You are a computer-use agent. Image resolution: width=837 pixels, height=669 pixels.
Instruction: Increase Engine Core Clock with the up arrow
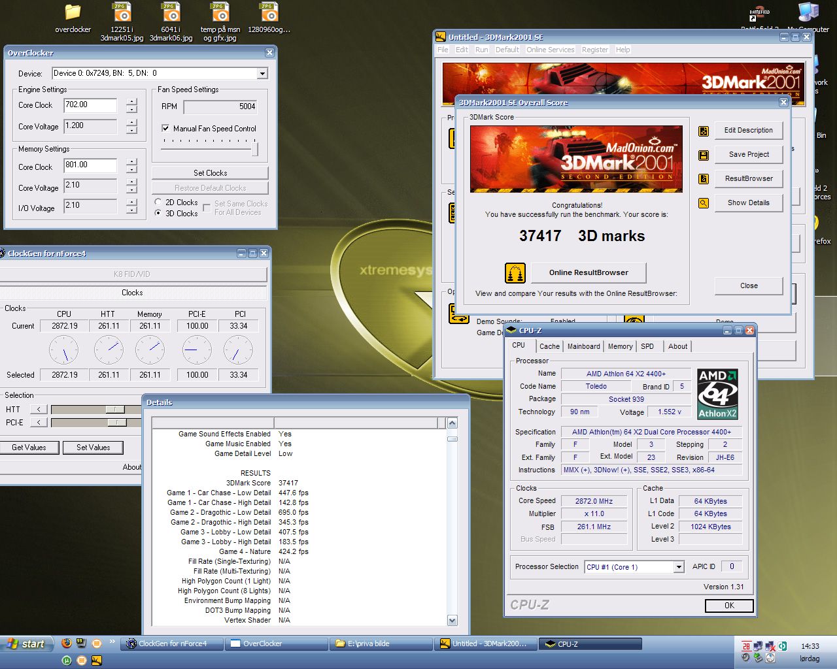[x=132, y=101]
